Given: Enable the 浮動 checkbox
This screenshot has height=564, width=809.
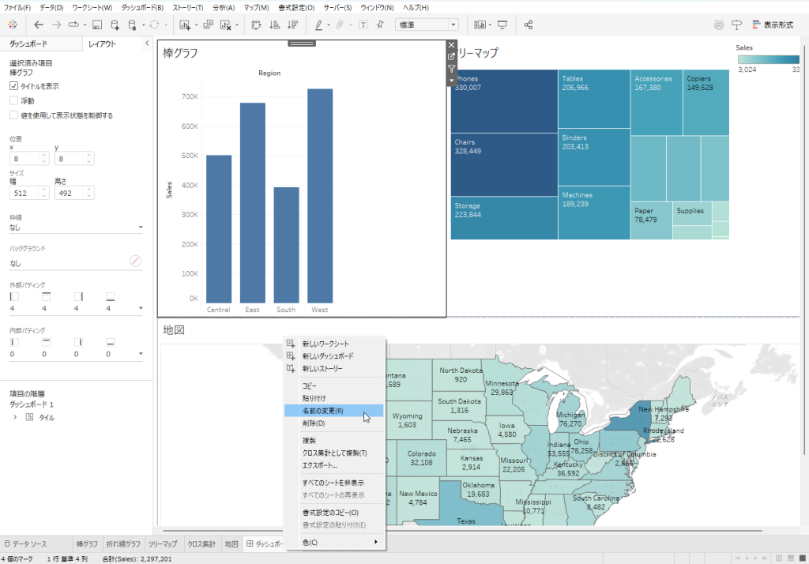Looking at the screenshot, I should (14, 100).
